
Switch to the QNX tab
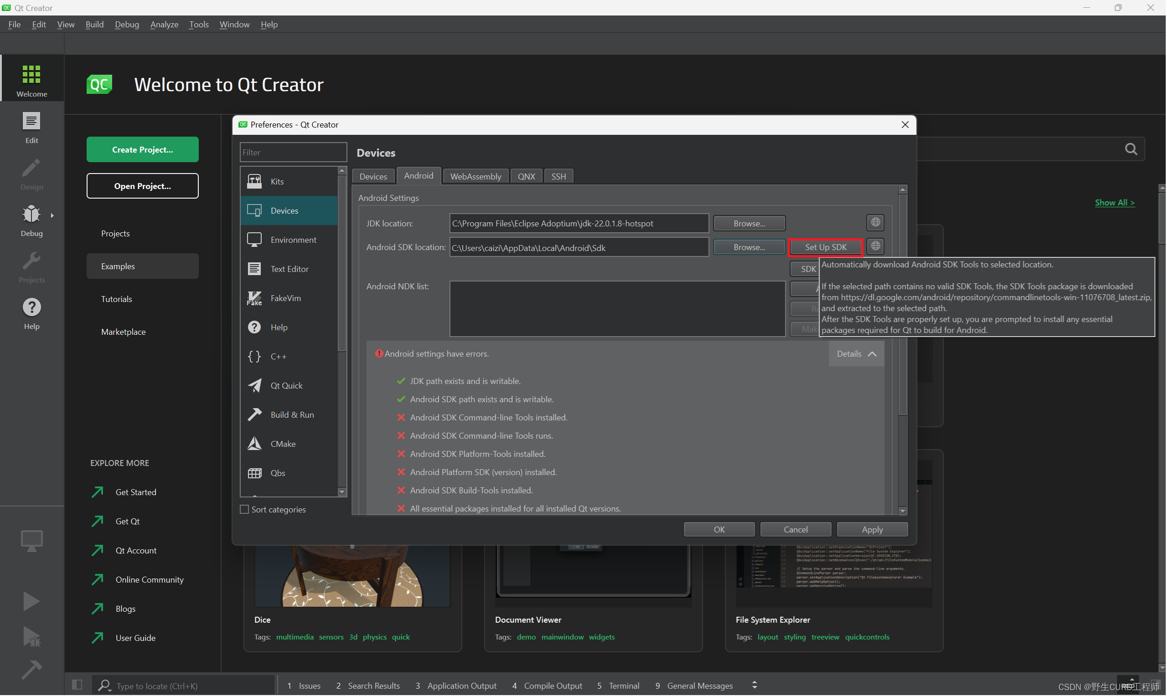click(x=527, y=177)
